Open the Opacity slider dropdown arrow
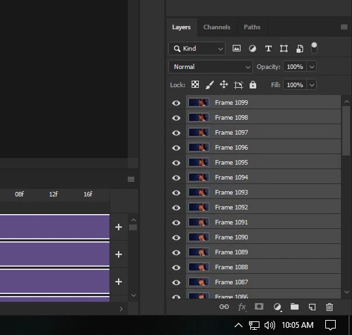This screenshot has height=335, width=352. (312, 67)
